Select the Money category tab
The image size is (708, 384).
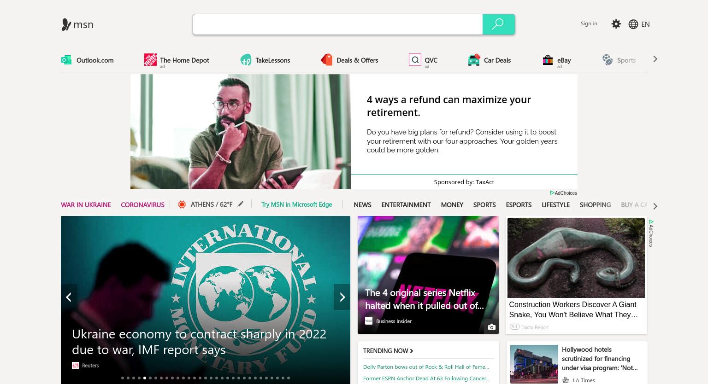452,204
